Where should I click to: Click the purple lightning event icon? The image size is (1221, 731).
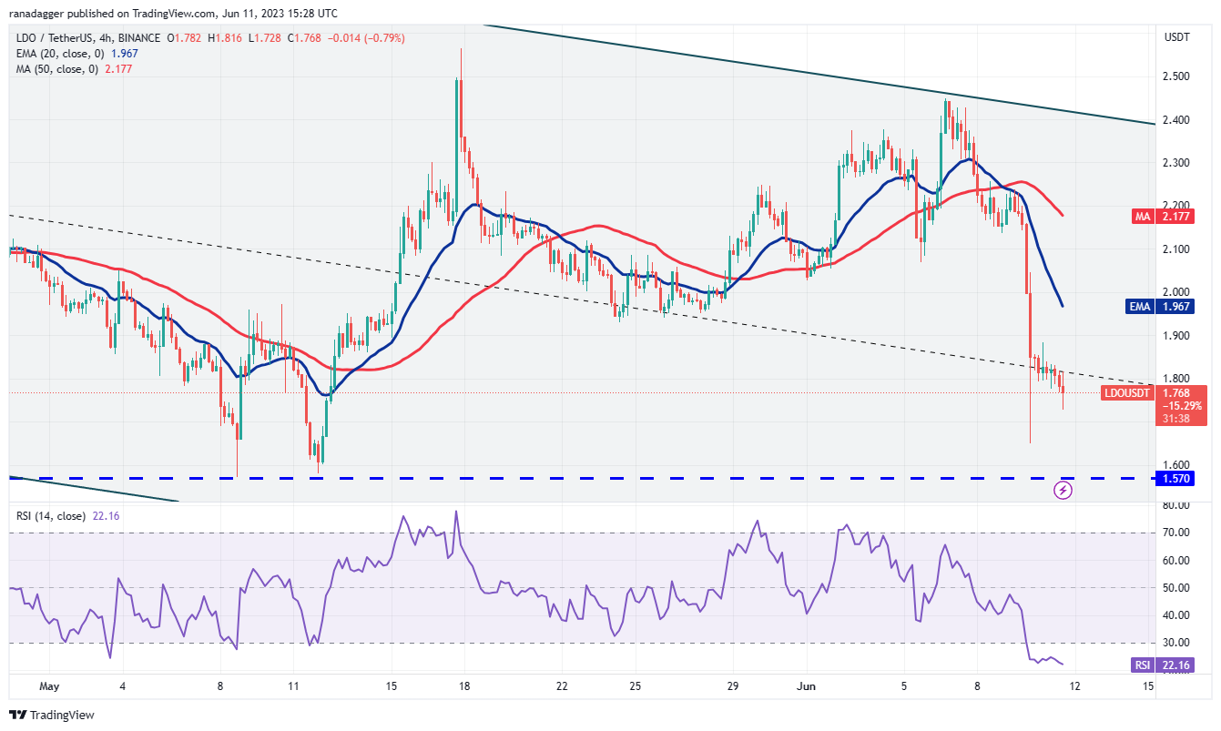1063,491
